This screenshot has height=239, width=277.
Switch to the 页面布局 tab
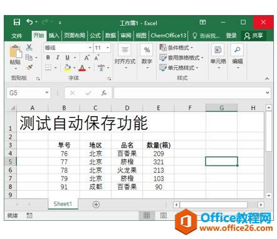(x=75, y=36)
